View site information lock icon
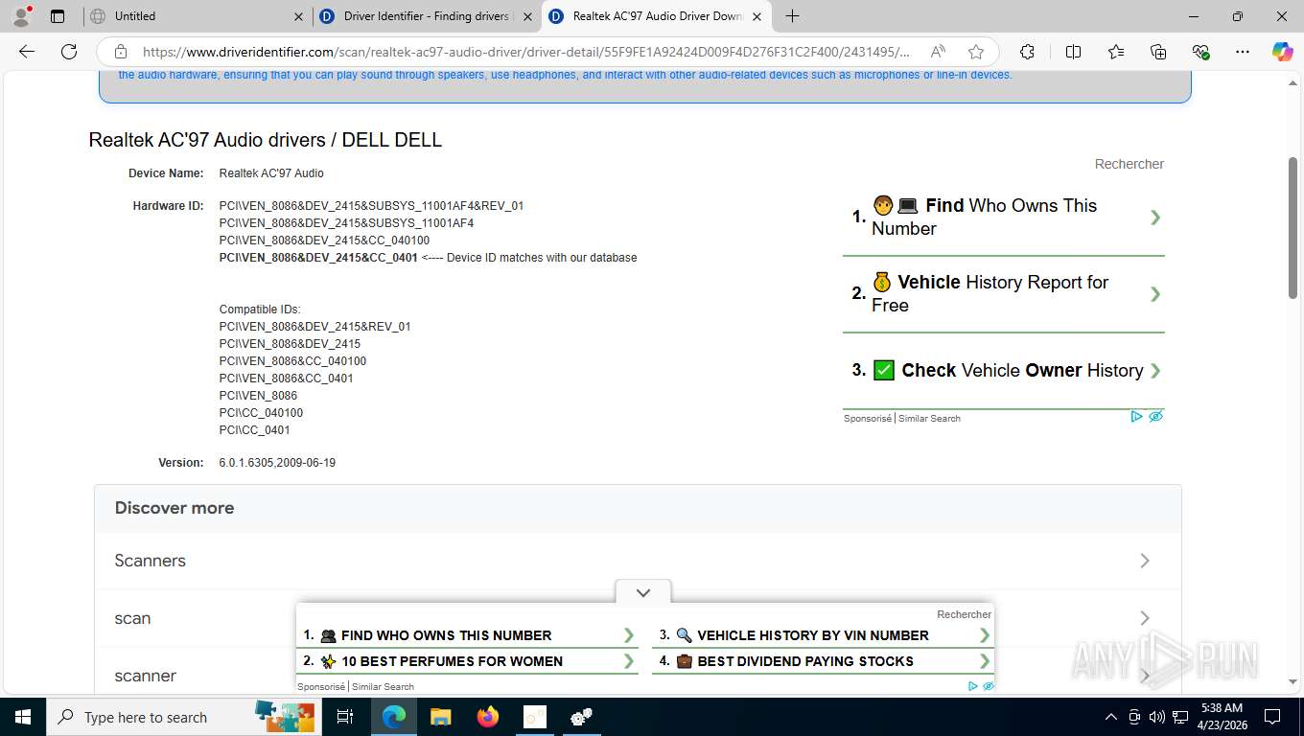 coord(120,52)
